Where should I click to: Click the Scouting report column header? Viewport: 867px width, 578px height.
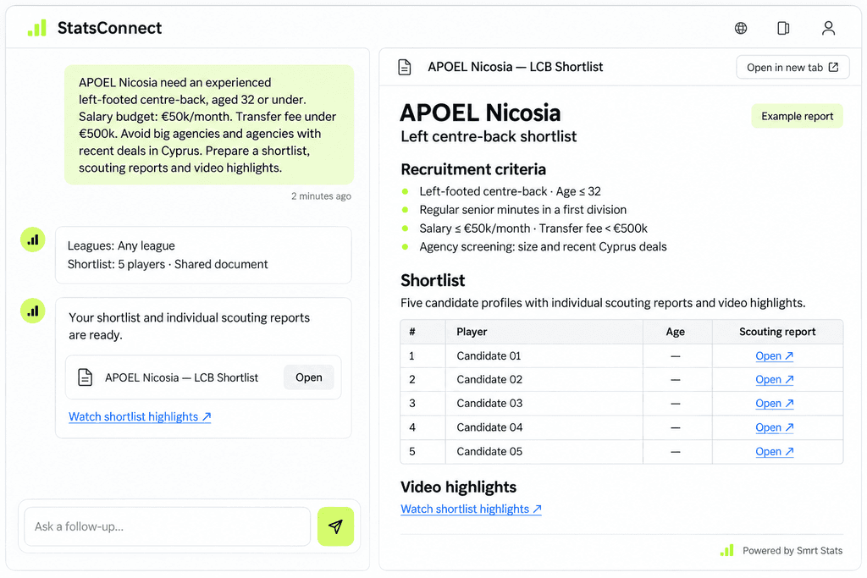click(x=777, y=332)
